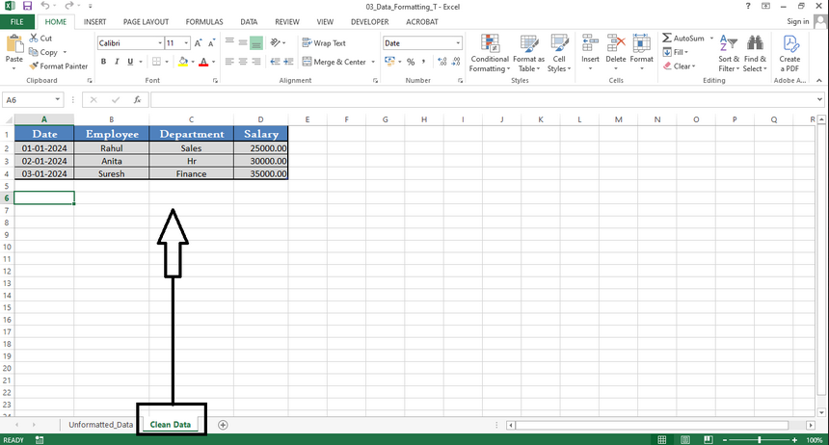Click the Cut icon

(40, 39)
